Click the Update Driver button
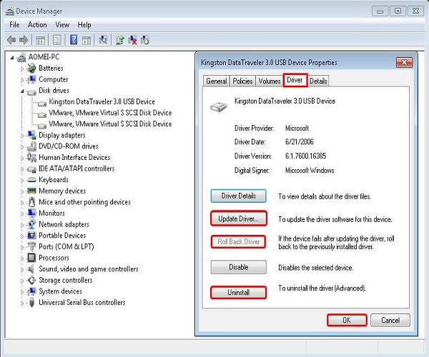Screen dimensions: 429x357 (x=239, y=218)
